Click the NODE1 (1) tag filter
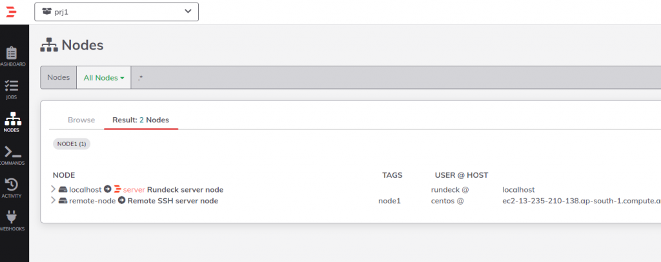The height and width of the screenshot is (262, 661). point(72,144)
